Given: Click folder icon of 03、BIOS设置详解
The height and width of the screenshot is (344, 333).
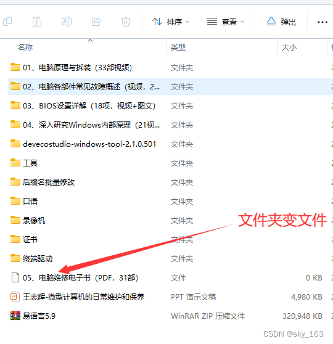Looking at the screenshot, I should 15,105.
